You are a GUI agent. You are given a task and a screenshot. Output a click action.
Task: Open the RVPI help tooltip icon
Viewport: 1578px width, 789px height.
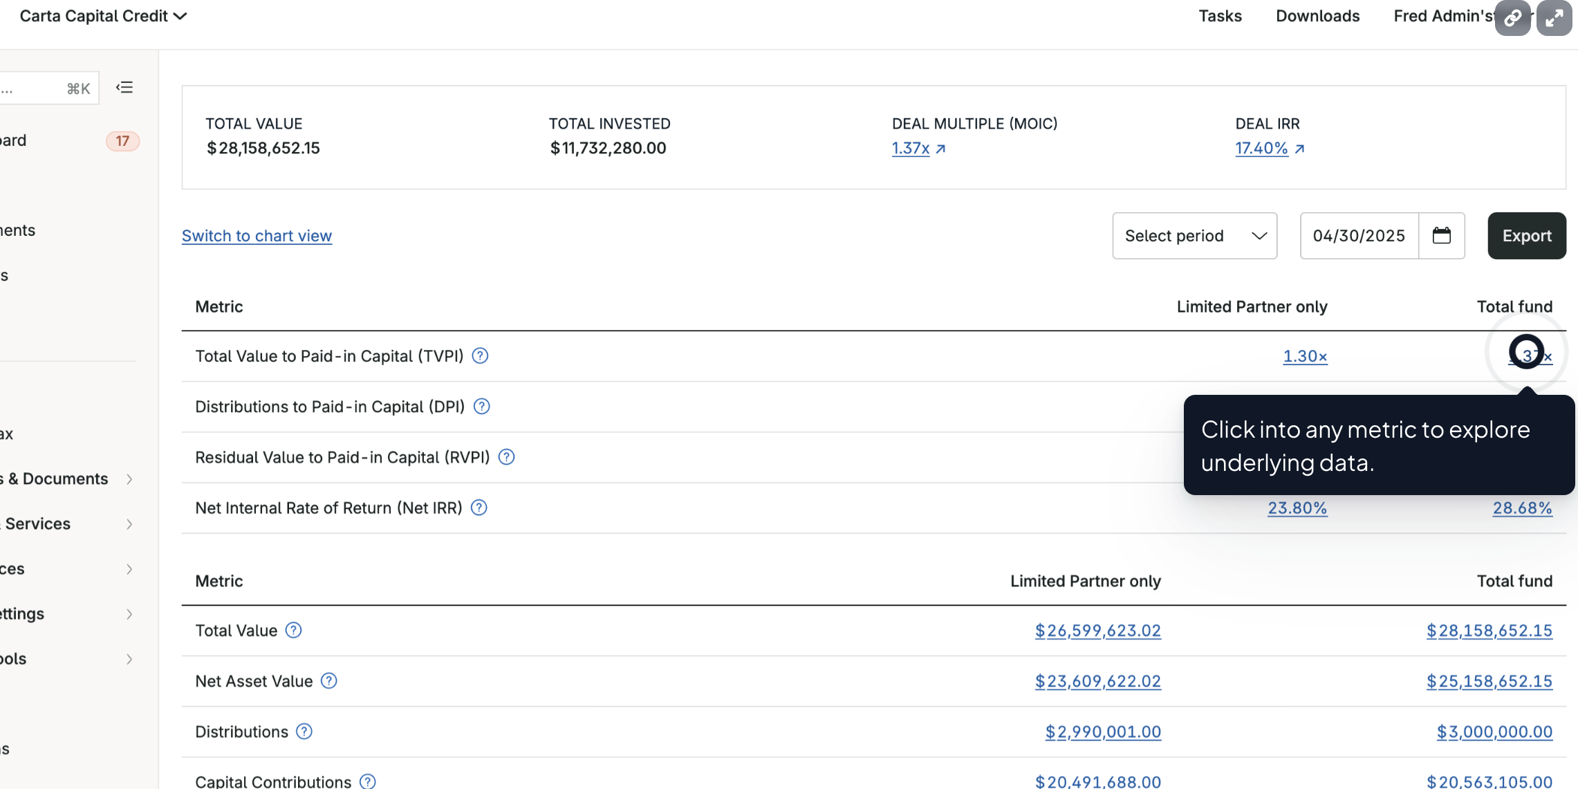[x=505, y=457]
